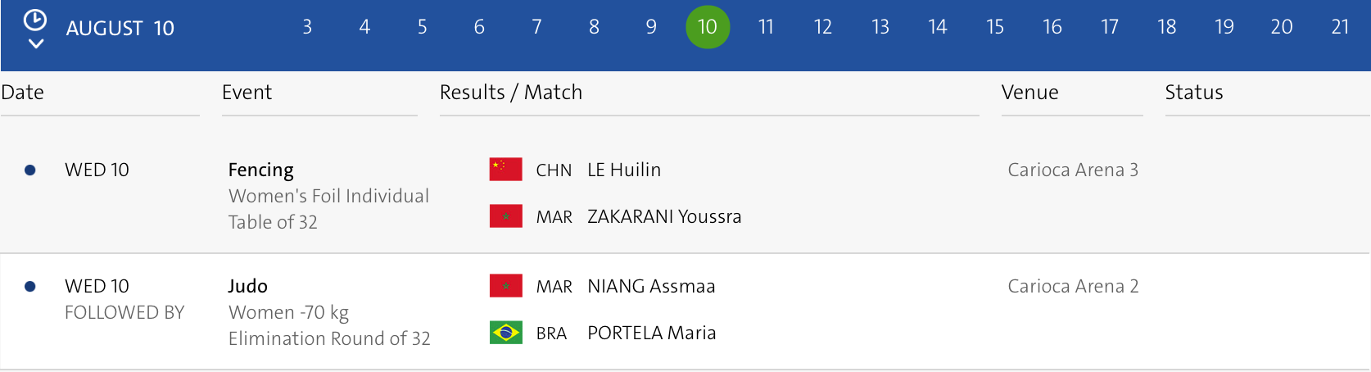Select day 16 in date bar
This screenshot has height=372, width=1371.
[1052, 27]
